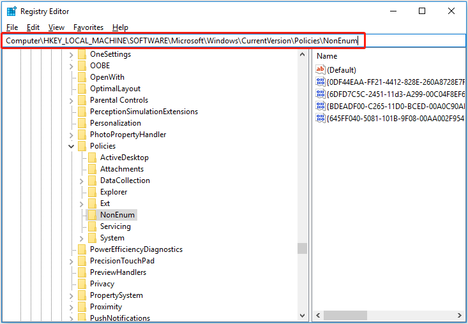Screen dimensions: 468x324
Task: Select the {BDEADF00-C265-11D0 value name
Action: click(396, 107)
